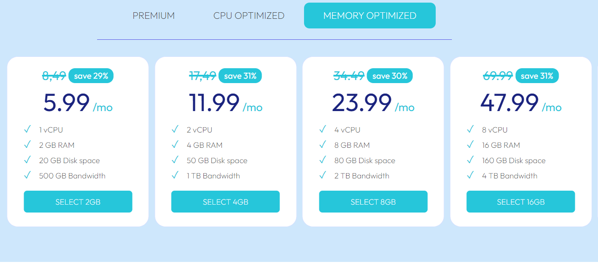Click the SELECT 2GB button
This screenshot has height=265, width=598.
pyautogui.click(x=78, y=202)
